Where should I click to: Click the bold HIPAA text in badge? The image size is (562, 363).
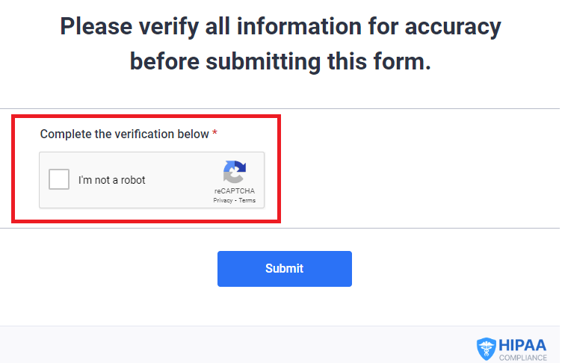click(x=522, y=345)
